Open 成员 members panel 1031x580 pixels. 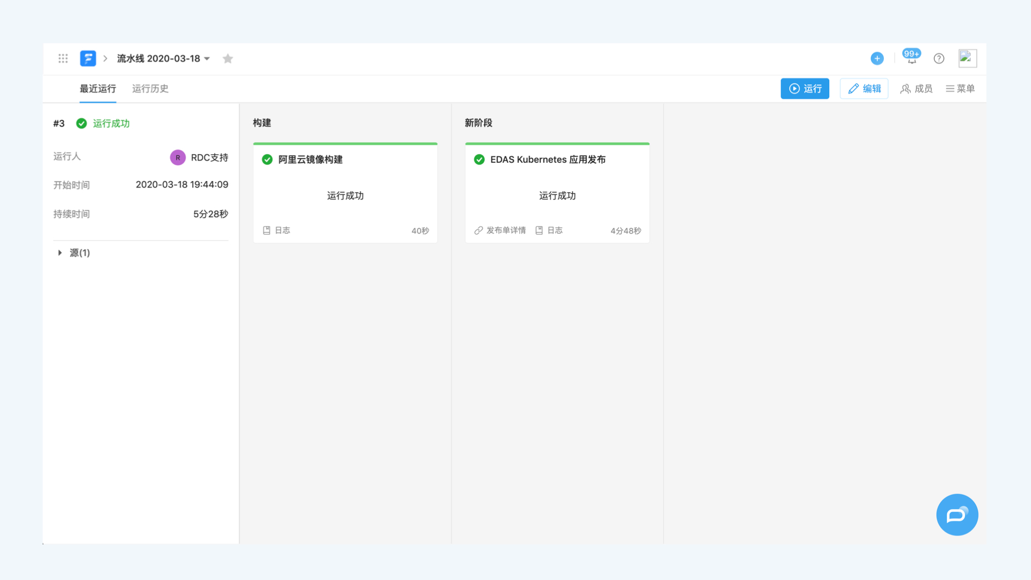[916, 89]
